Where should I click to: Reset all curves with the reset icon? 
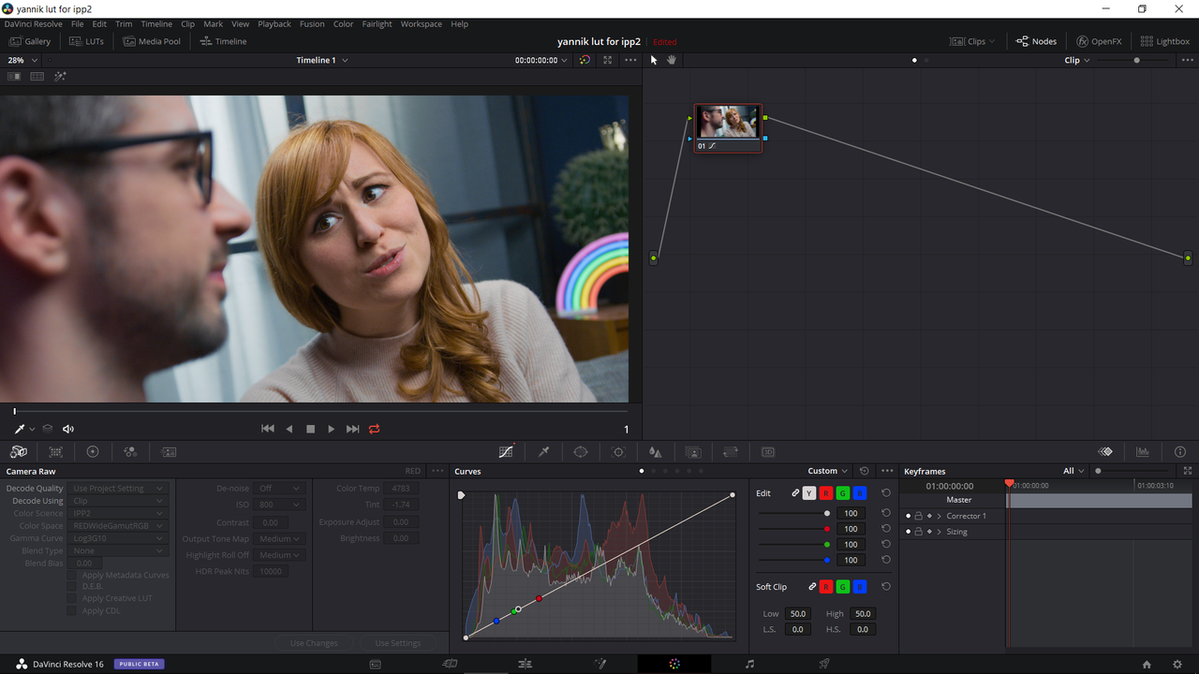(x=865, y=471)
